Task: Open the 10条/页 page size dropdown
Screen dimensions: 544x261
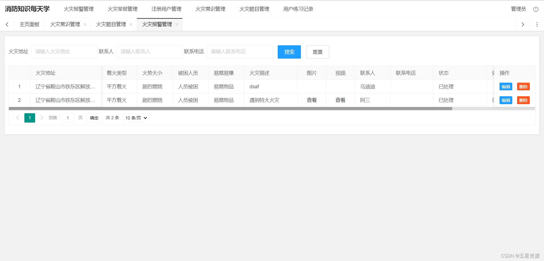Action: (135, 118)
